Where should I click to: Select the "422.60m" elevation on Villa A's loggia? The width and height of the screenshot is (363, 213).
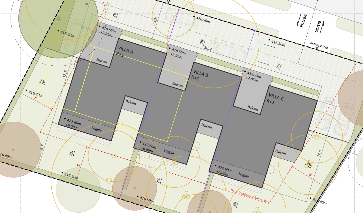point(74,122)
